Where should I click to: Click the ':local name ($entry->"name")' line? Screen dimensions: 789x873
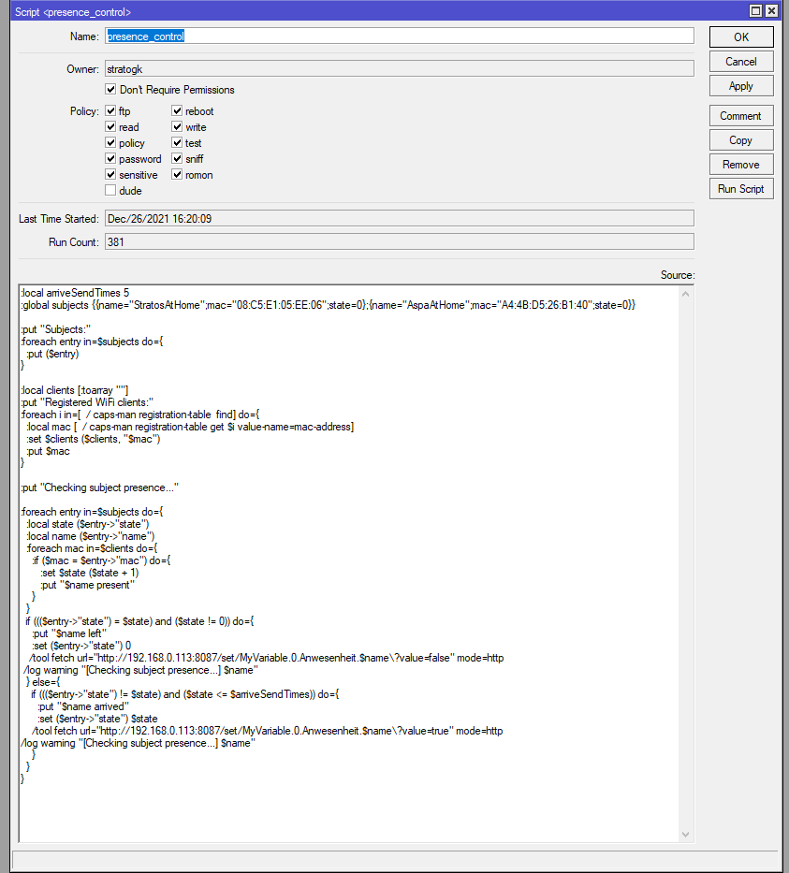[91, 537]
